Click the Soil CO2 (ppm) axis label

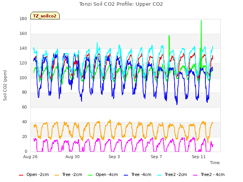coord(5,85)
